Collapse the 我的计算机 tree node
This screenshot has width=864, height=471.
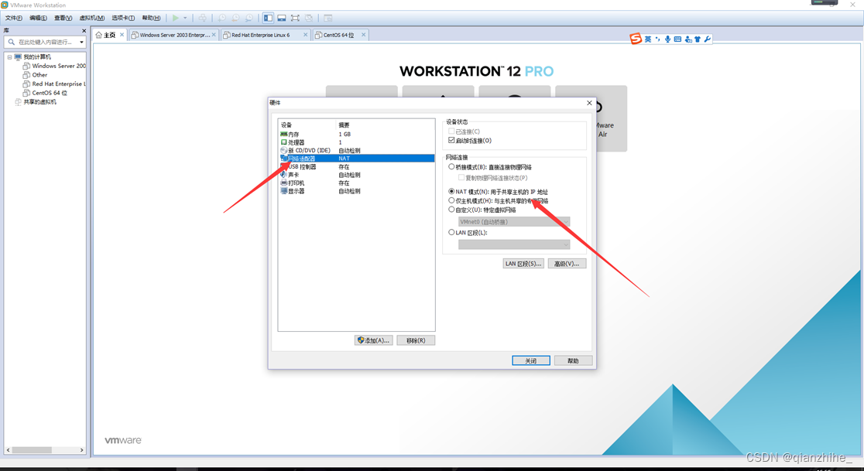coord(9,56)
